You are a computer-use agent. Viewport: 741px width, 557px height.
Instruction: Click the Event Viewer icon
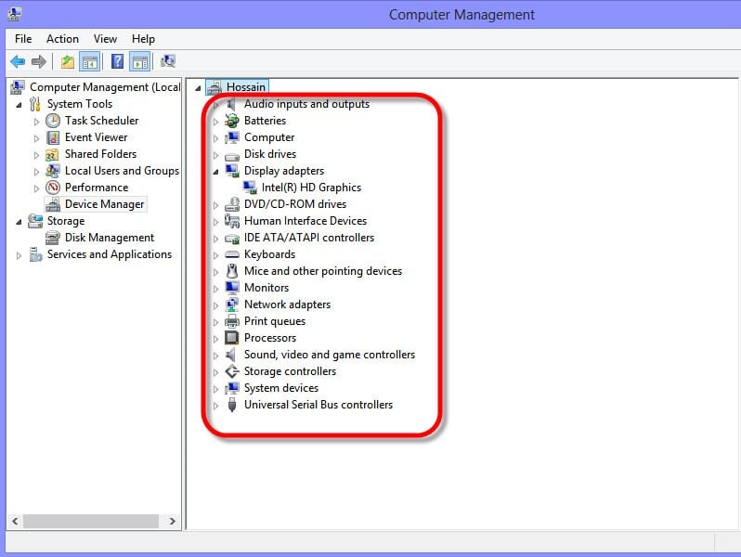pos(53,137)
